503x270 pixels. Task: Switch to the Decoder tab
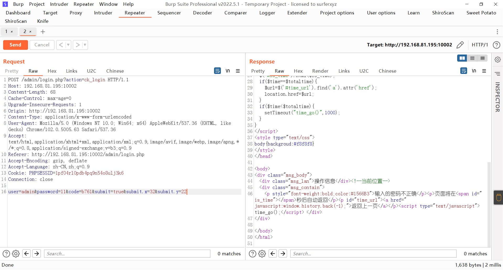203,13
